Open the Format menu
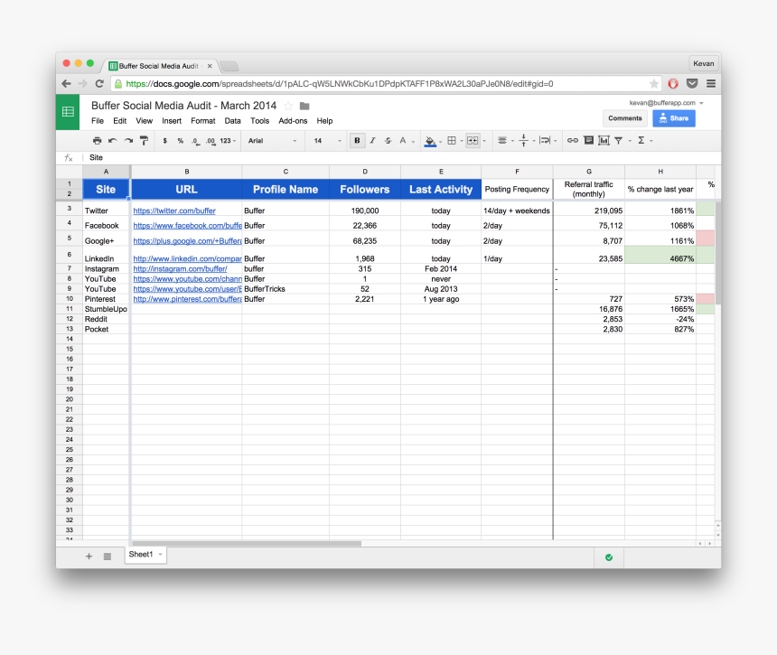Image resolution: width=777 pixels, height=655 pixels. pos(203,121)
